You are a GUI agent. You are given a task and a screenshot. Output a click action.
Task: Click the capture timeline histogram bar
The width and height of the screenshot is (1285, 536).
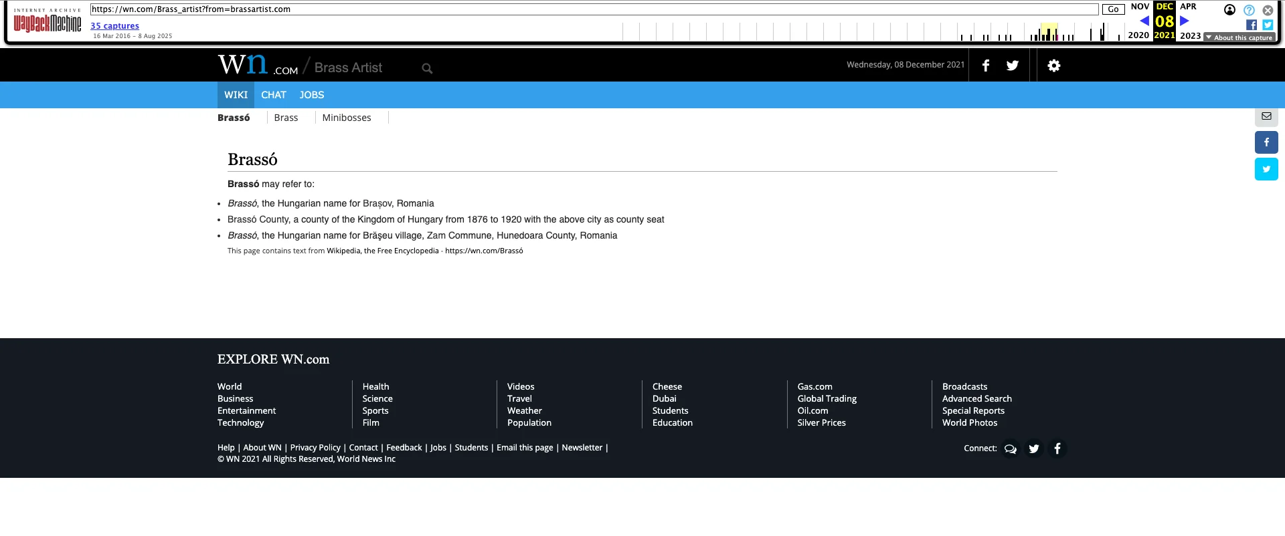click(x=1049, y=33)
